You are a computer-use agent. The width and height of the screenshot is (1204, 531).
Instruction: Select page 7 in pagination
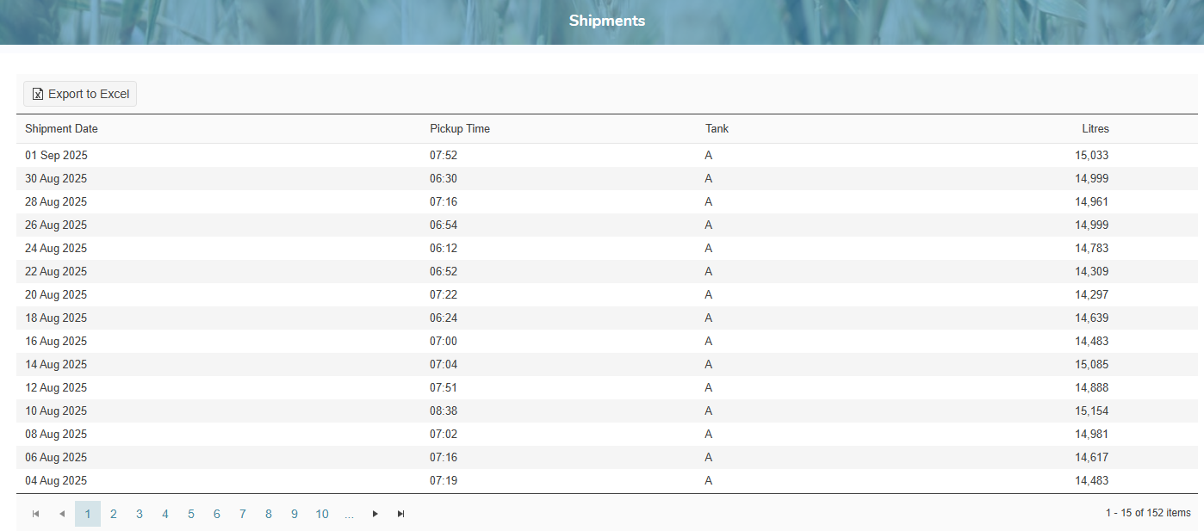click(243, 514)
